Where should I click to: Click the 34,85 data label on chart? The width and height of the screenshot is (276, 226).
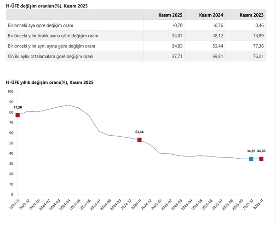click(251, 151)
